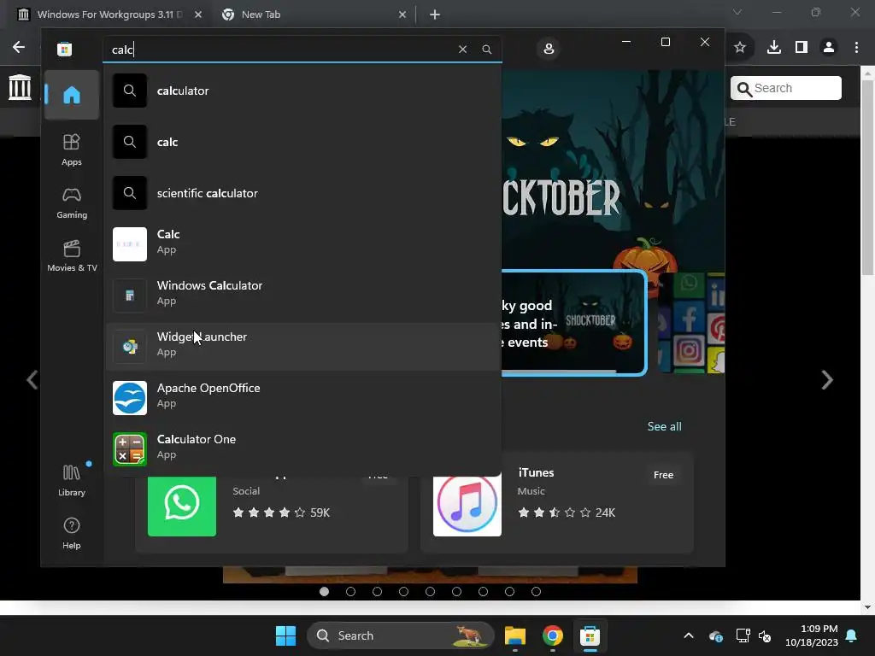Select the 'calculator' search suggestion

pos(302,91)
